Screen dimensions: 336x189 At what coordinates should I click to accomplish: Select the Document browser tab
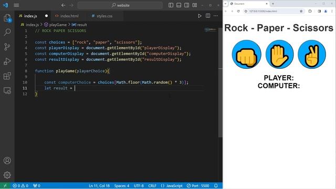click(x=249, y=4)
